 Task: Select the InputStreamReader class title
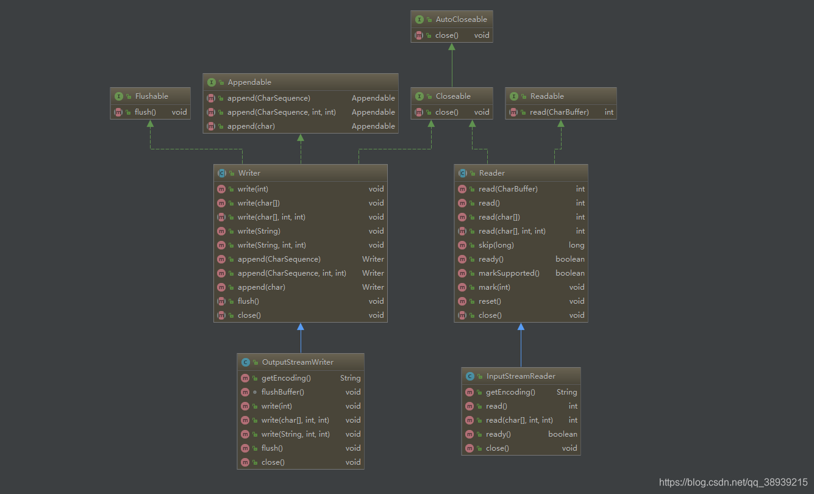(521, 376)
